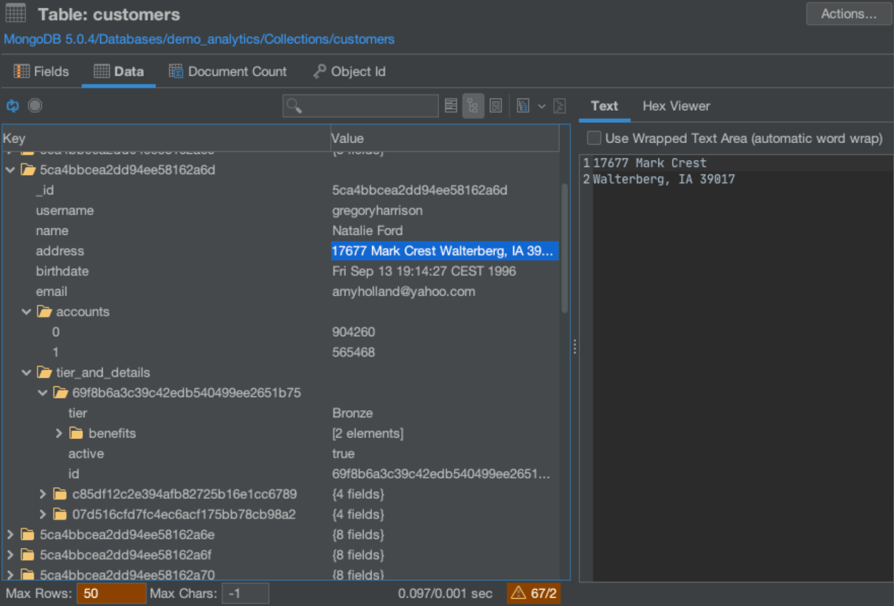Enable Use Wrapped Text Area
This screenshot has width=894, height=606.
(x=593, y=138)
